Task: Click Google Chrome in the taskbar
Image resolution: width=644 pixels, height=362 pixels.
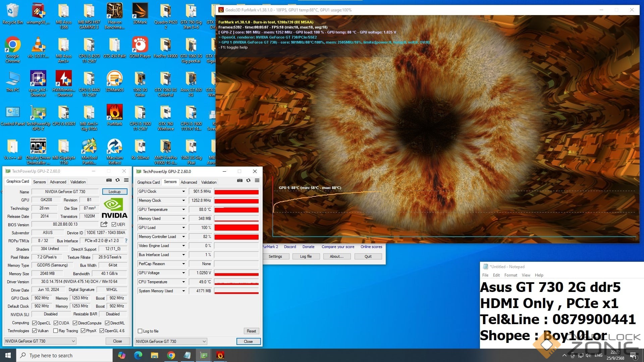Action: 171,355
